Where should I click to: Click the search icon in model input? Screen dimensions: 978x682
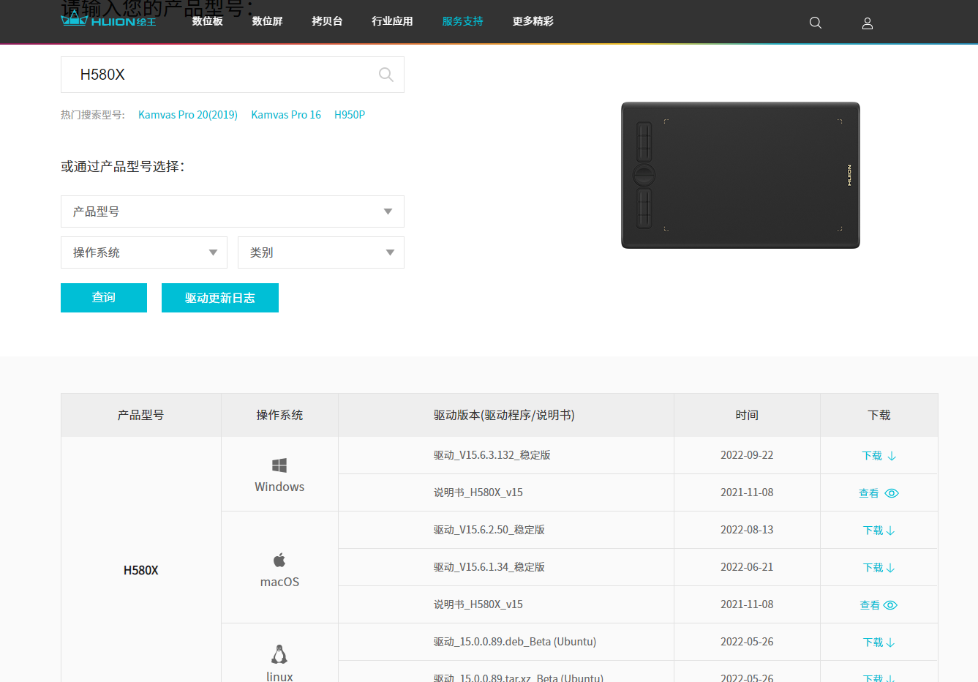[386, 75]
